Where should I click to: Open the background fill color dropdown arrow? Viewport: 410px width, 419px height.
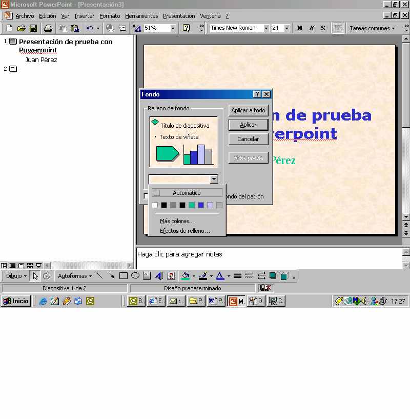214,179
